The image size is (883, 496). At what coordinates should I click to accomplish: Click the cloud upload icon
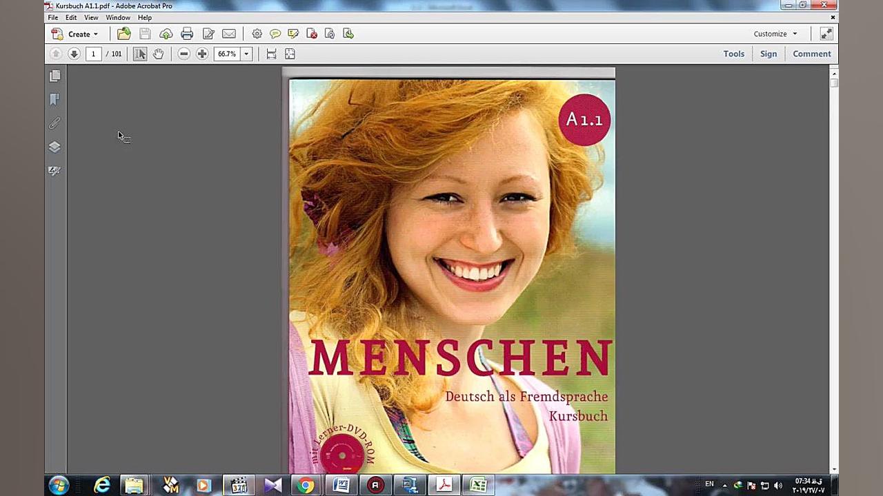[x=166, y=34]
